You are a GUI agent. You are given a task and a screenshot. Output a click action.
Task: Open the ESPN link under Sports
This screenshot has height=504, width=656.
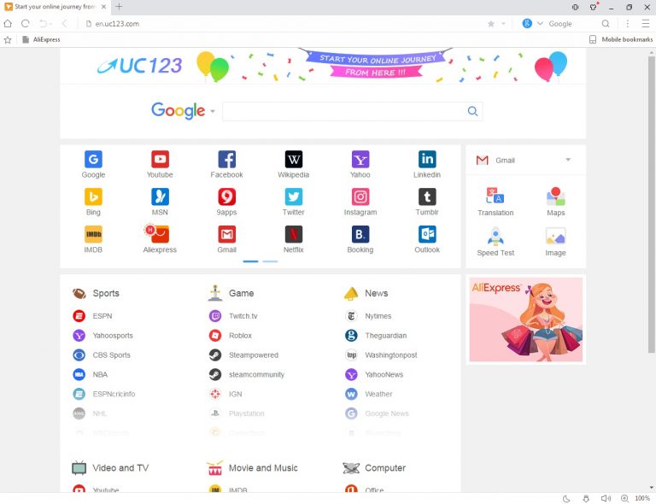[102, 316]
